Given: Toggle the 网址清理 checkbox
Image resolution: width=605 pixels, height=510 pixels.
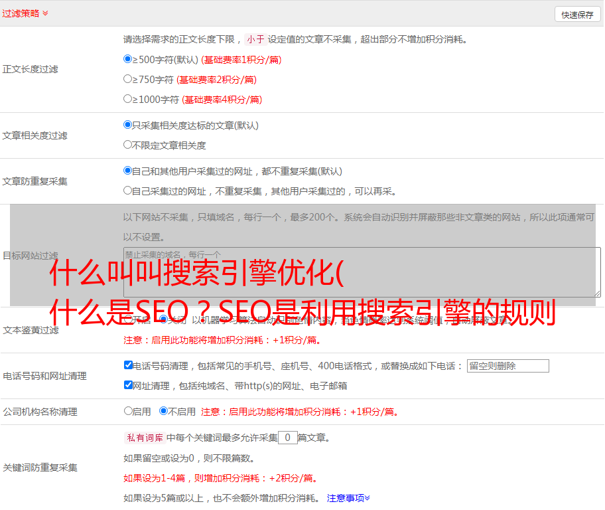Looking at the screenshot, I should [128, 385].
